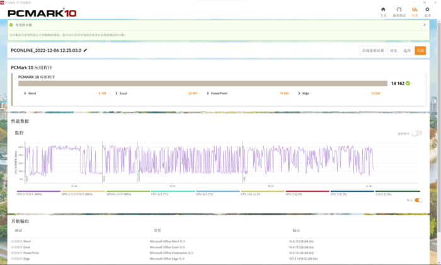Dismiss the green valid score banner
Screen dimensions: 441x265
425,25
